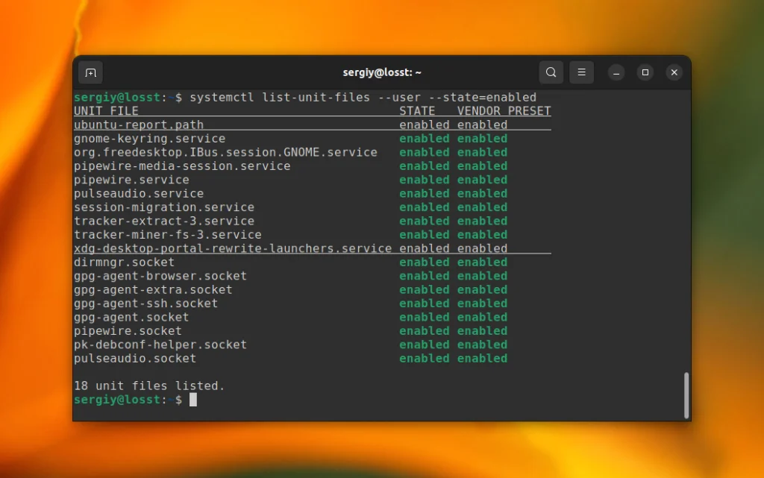
Task: Click gpg-agent-browser.socket text
Action: (160, 275)
